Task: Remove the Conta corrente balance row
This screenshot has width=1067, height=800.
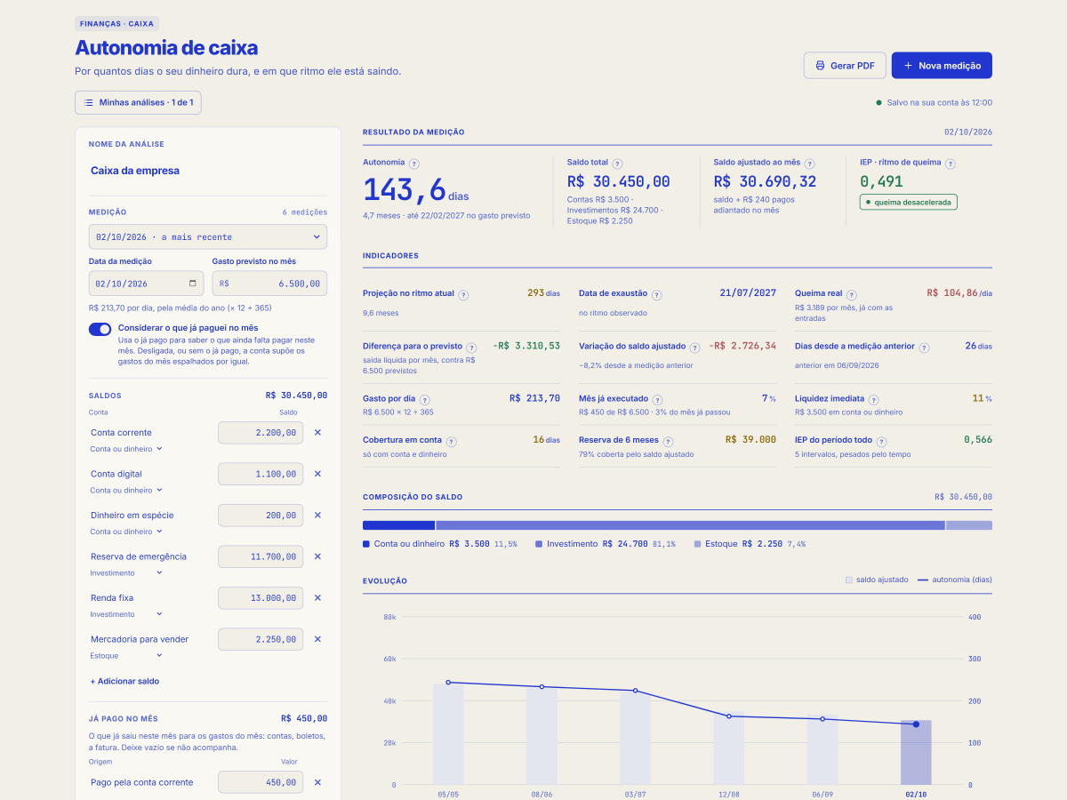Action: 317,433
